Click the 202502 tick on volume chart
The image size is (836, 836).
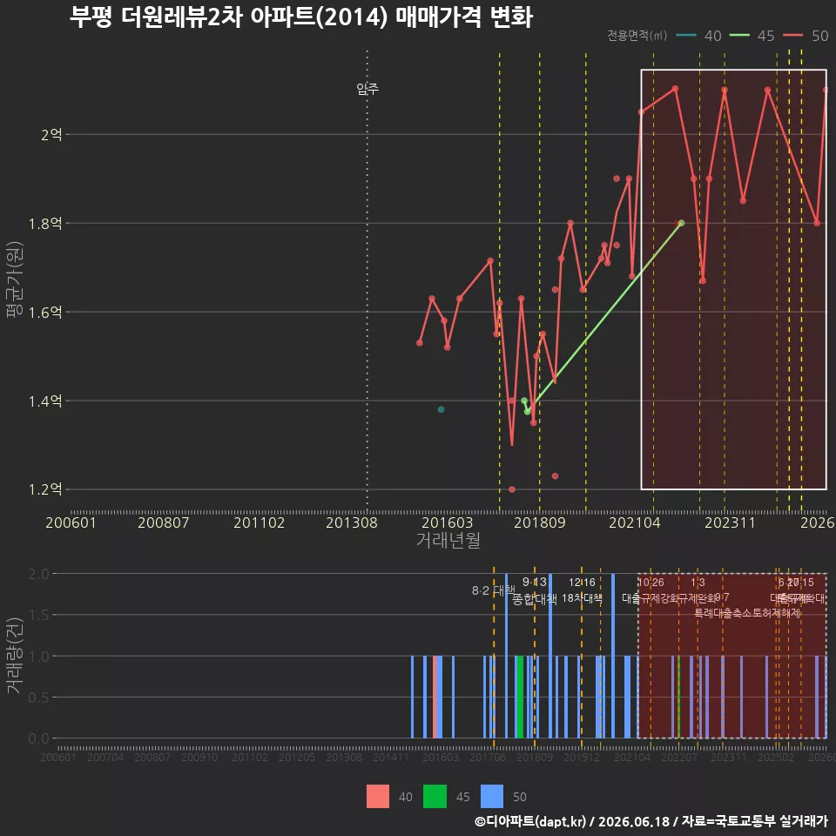tap(776, 757)
